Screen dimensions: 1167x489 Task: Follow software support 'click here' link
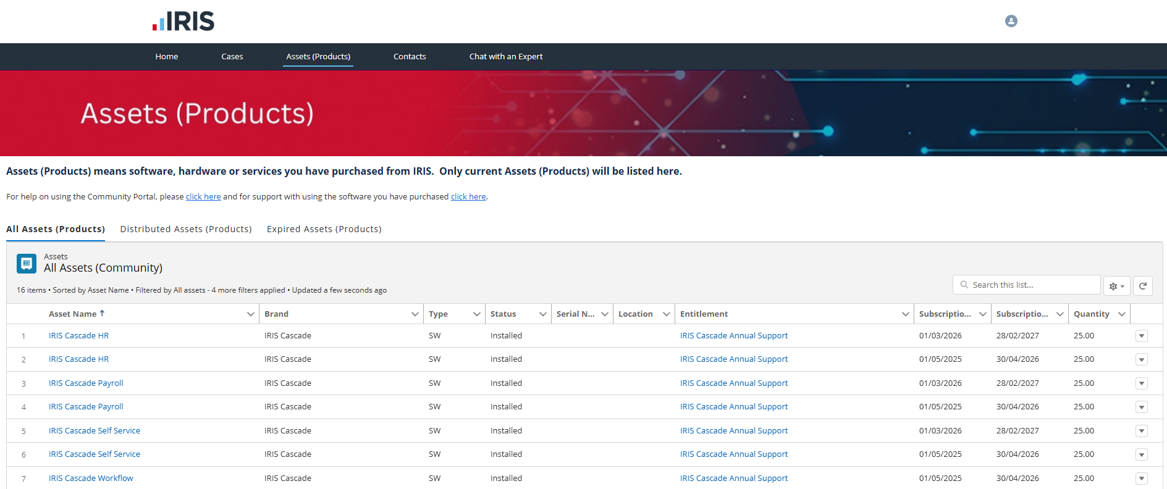coord(468,196)
